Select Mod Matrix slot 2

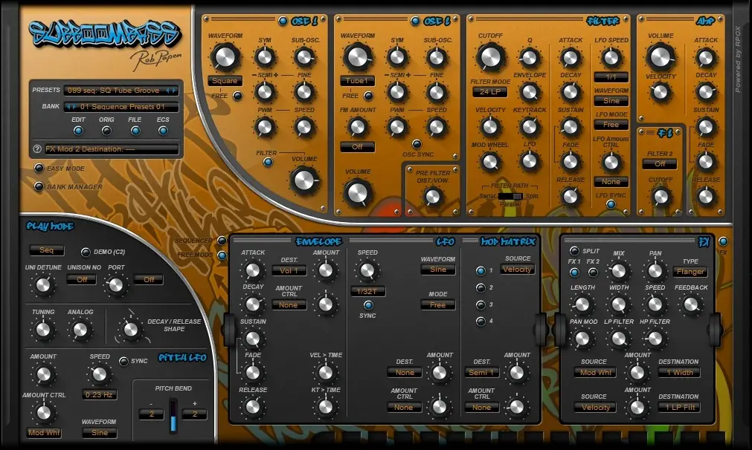[481, 287]
